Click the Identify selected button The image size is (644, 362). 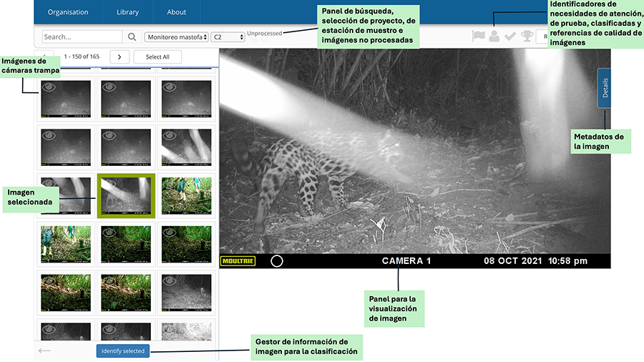click(x=123, y=351)
